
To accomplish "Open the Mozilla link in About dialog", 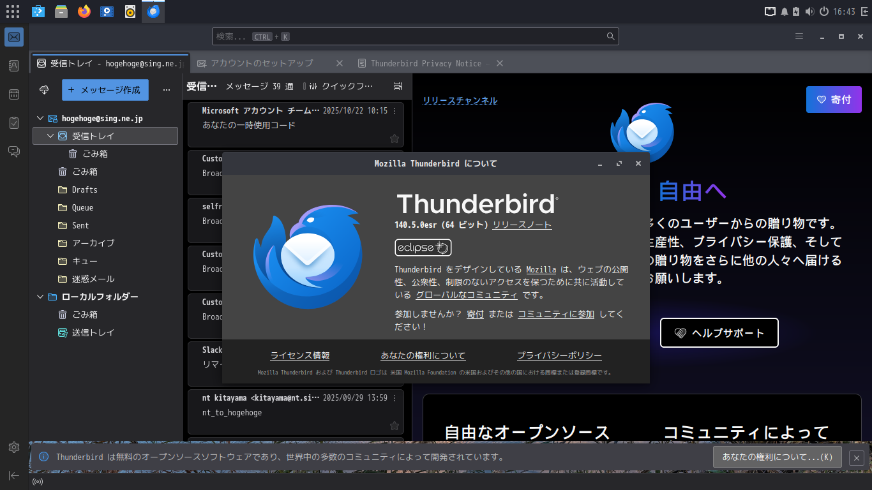I will tap(541, 269).
